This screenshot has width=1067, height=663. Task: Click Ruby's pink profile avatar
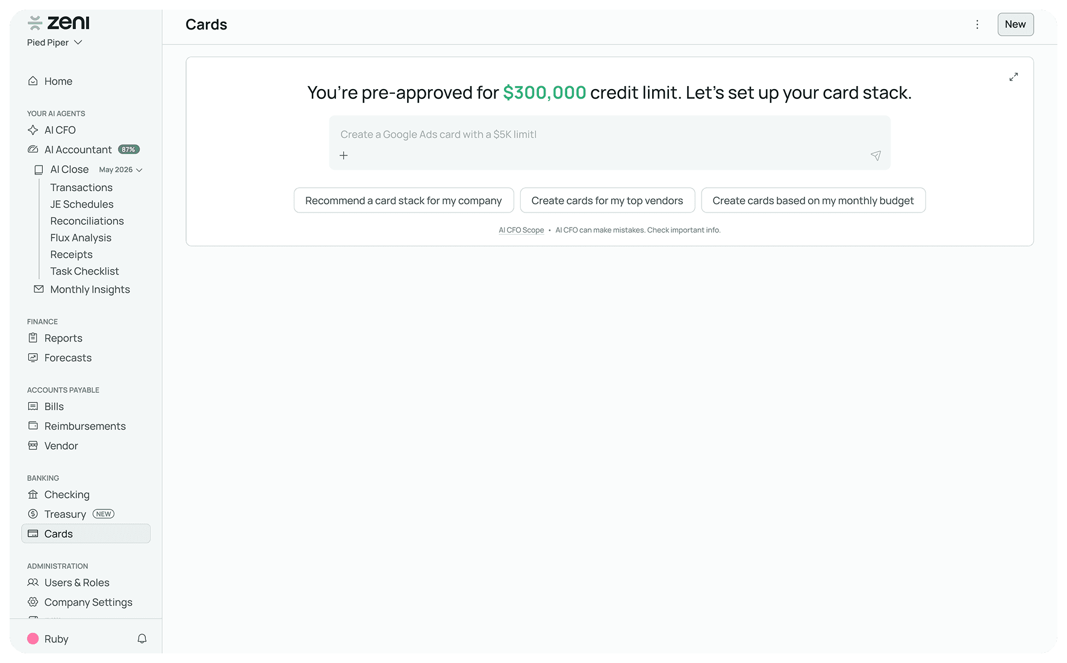point(33,638)
